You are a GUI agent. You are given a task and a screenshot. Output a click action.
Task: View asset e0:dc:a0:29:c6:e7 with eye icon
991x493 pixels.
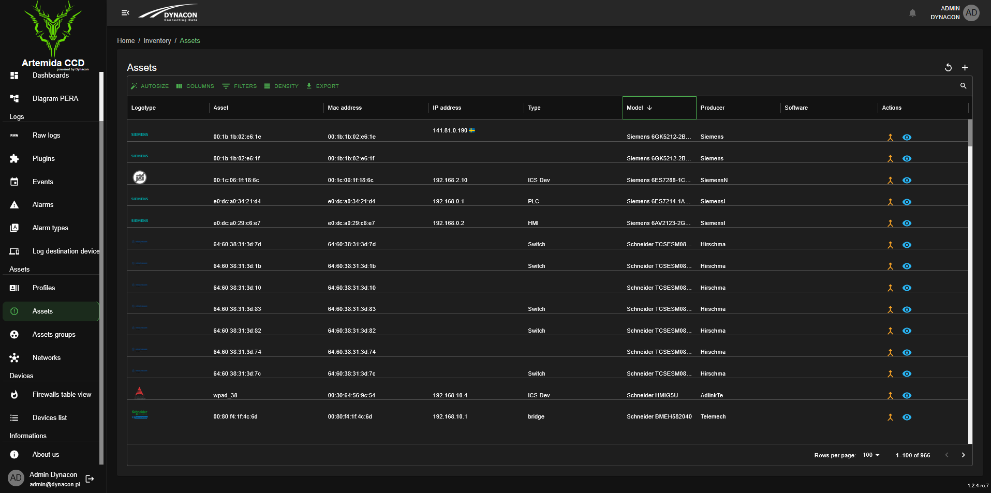(x=907, y=223)
